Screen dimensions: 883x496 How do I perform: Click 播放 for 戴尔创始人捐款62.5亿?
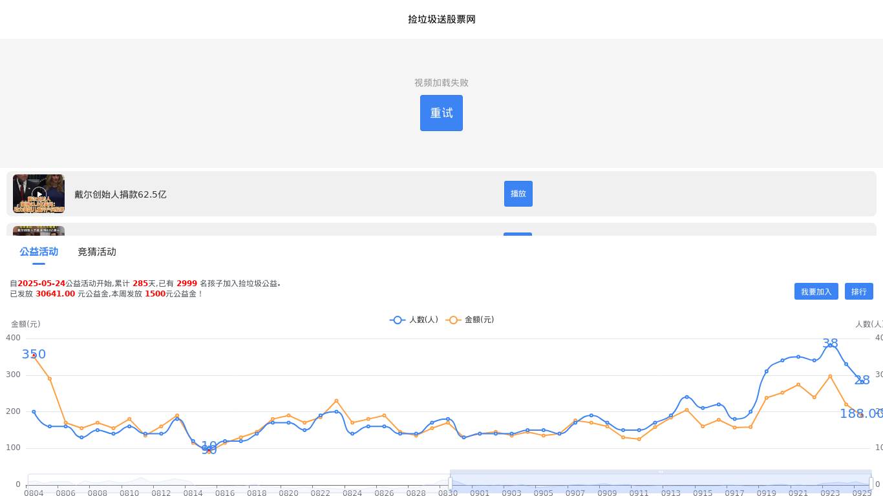(518, 194)
